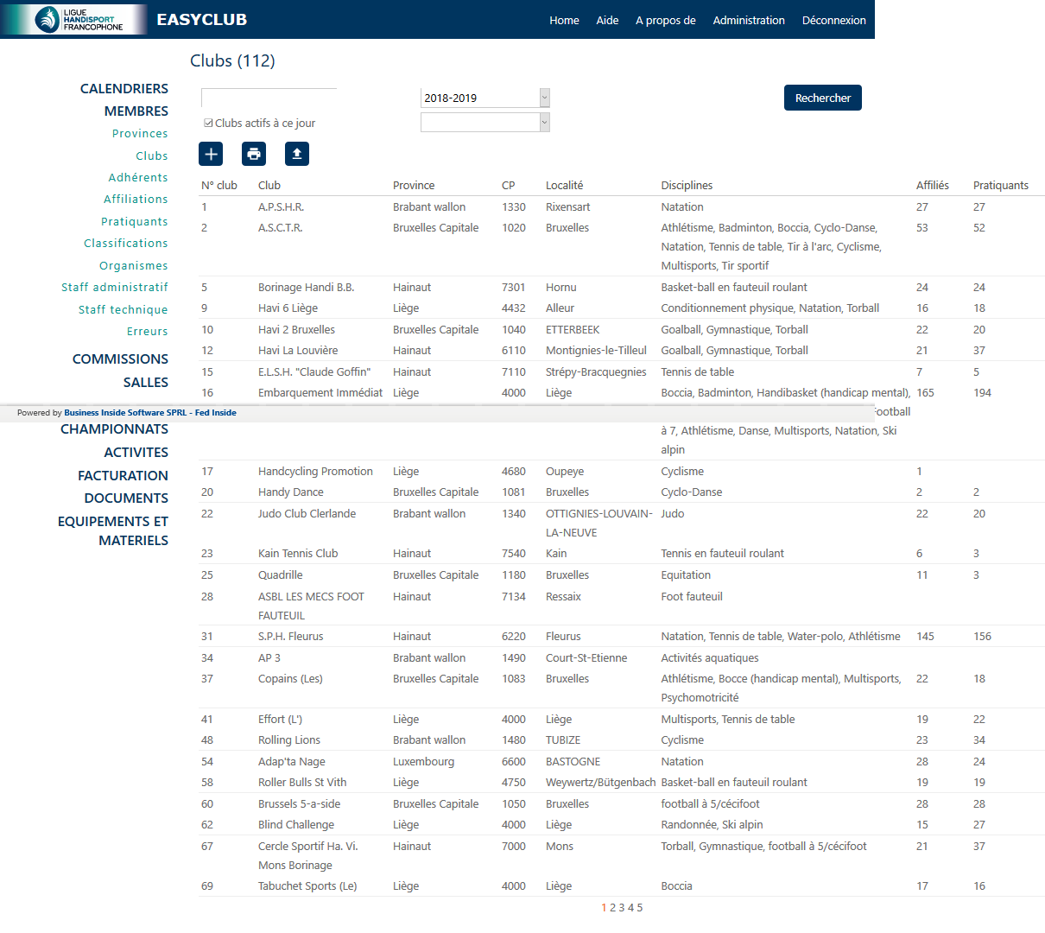Select the Handcycling Promotion club

click(x=315, y=471)
